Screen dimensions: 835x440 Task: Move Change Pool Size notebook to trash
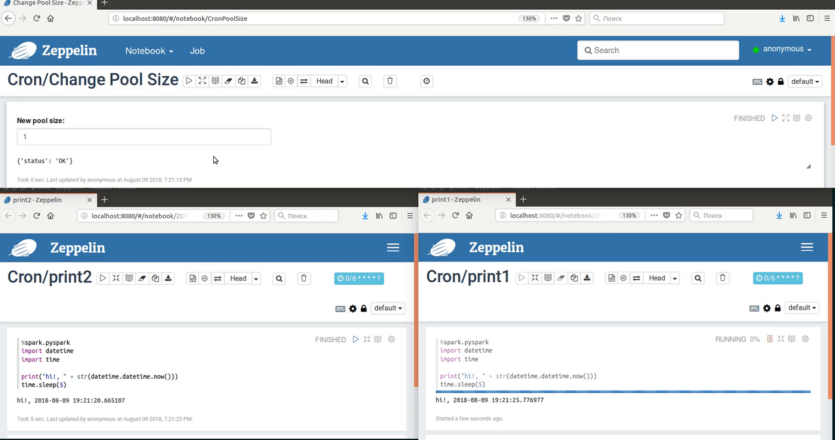(x=390, y=81)
